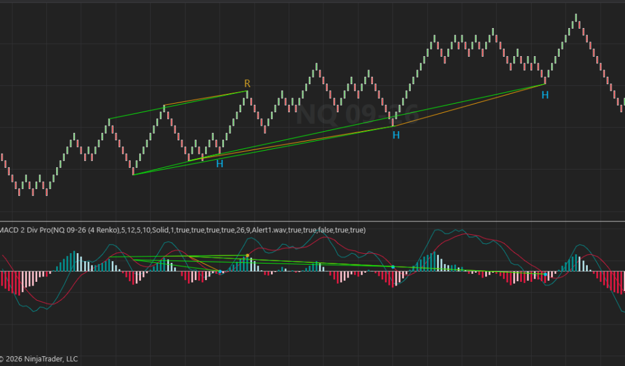Screen dimensions: 625x366
Task: Select the last H label near the right peak
Action: tap(545, 95)
